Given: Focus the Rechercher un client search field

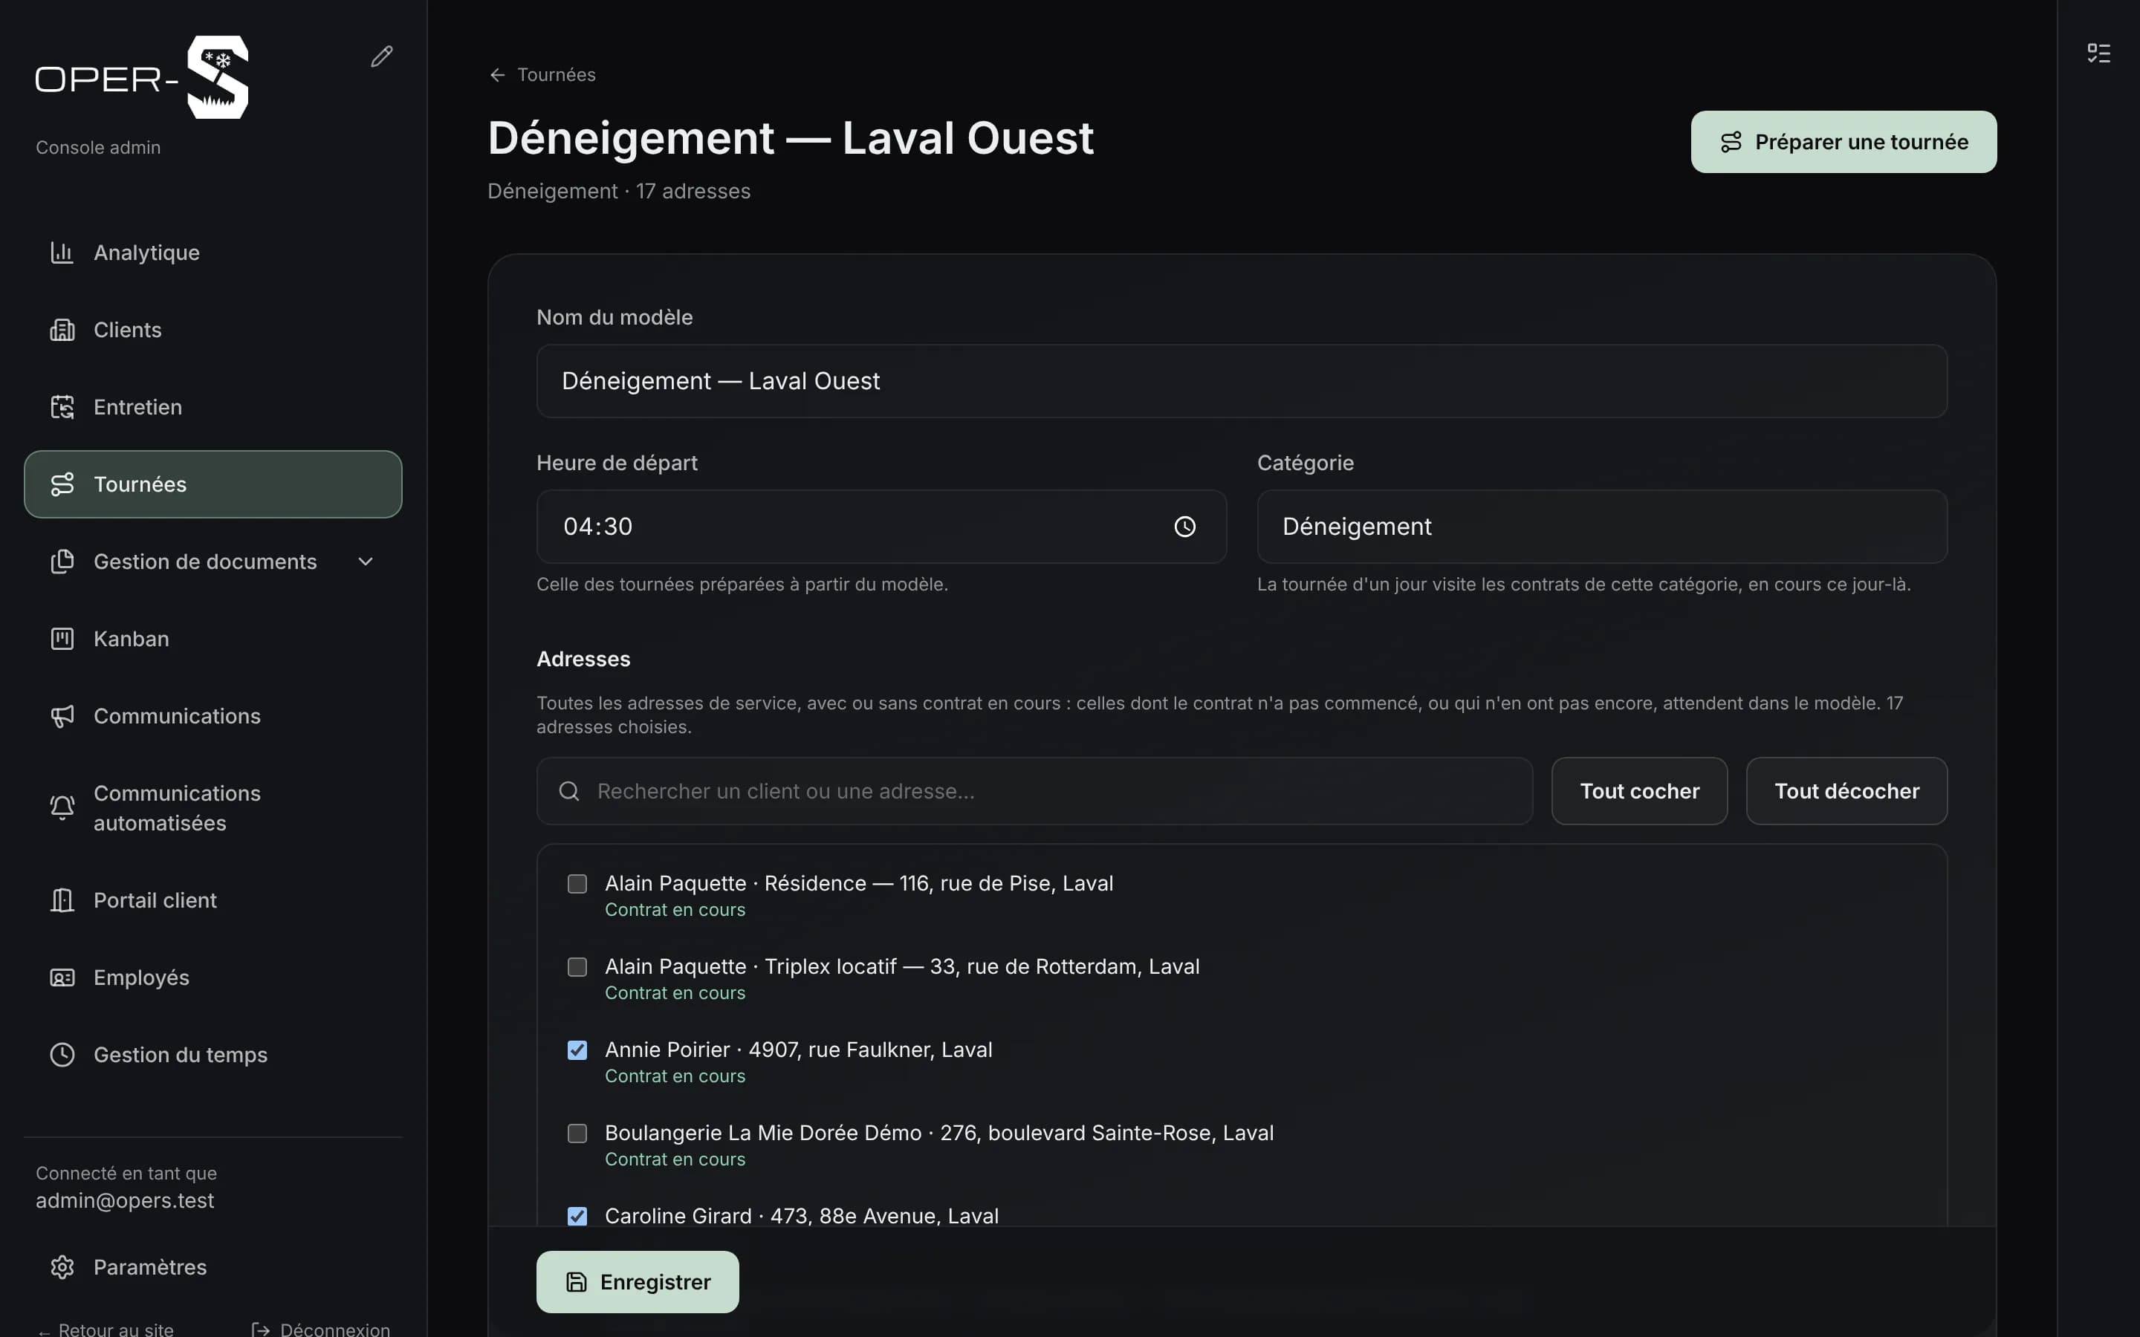Looking at the screenshot, I should pyautogui.click(x=1034, y=791).
